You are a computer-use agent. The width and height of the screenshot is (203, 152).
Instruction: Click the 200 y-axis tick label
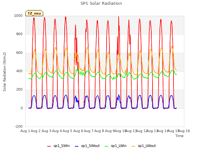[x=19, y=89]
